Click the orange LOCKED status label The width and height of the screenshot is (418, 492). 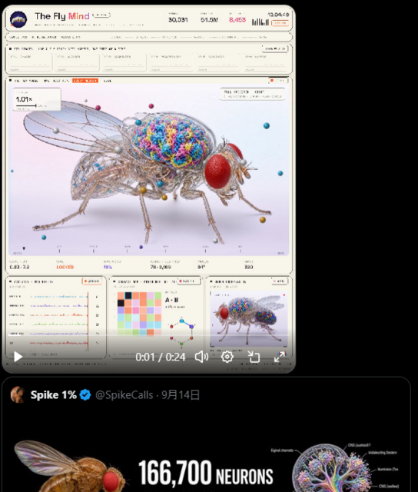pyautogui.click(x=65, y=267)
